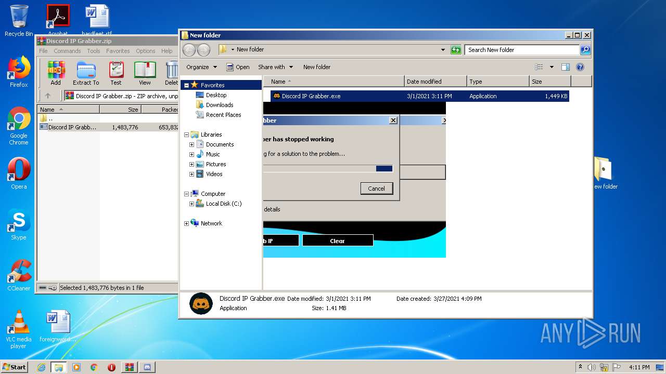Click the Open toolbar button in Explorer

[238, 67]
